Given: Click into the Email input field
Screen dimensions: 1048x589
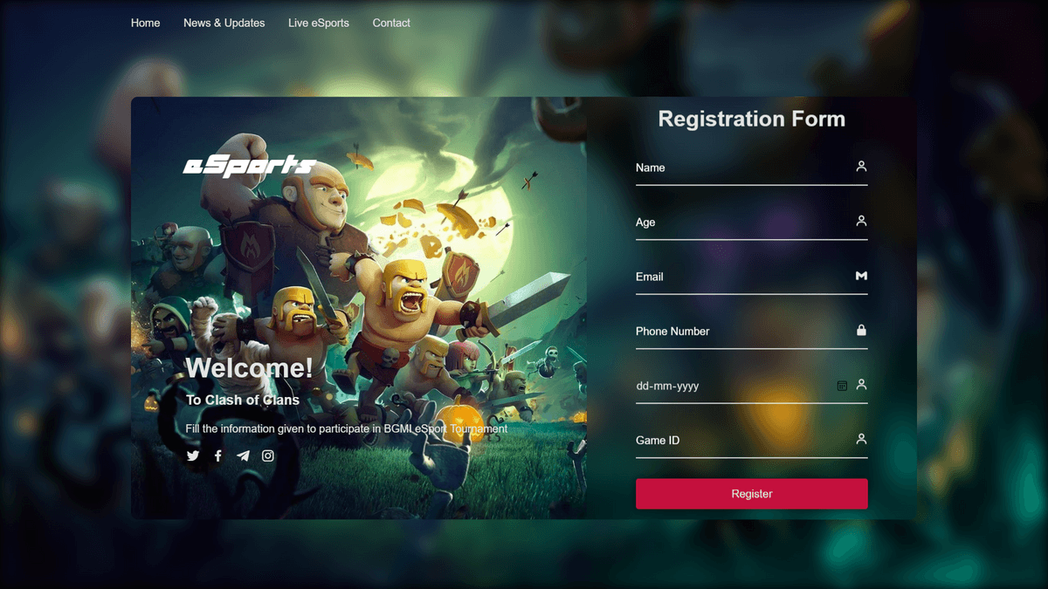Looking at the screenshot, I should point(752,277).
